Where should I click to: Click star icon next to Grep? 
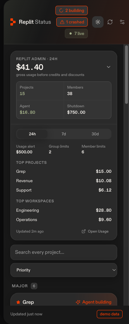pos(18,302)
